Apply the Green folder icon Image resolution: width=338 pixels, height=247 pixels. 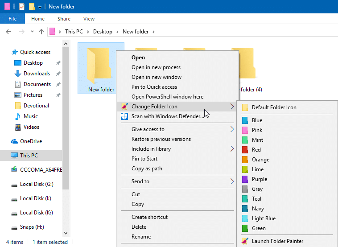point(287,228)
